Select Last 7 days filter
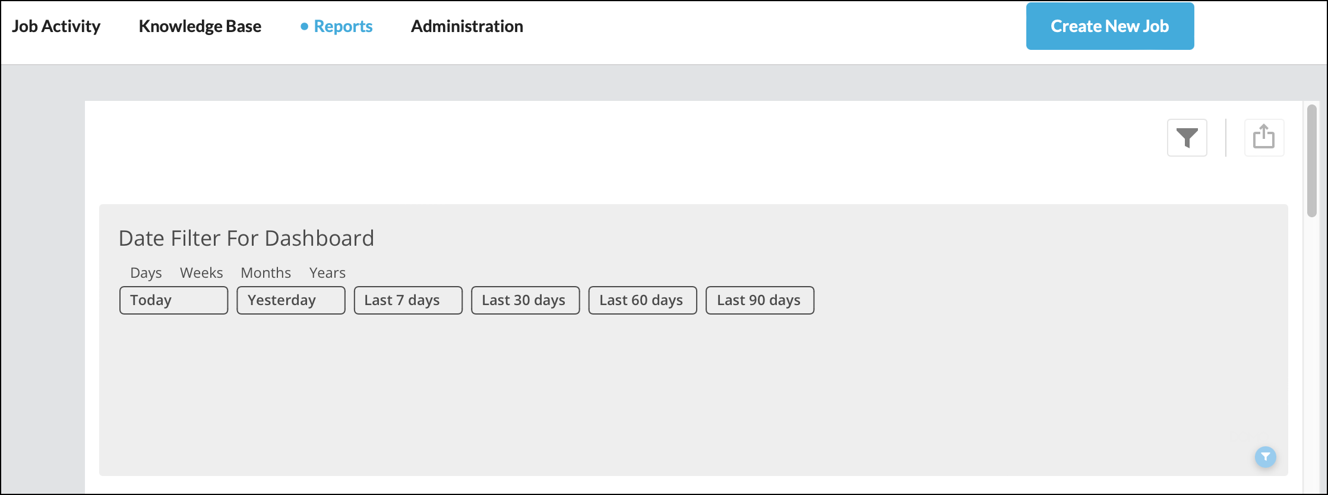Image resolution: width=1328 pixels, height=495 pixels. (408, 300)
